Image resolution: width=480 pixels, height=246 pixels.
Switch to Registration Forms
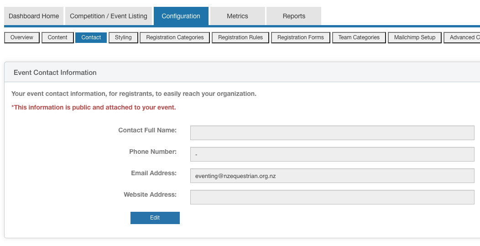pos(301,37)
